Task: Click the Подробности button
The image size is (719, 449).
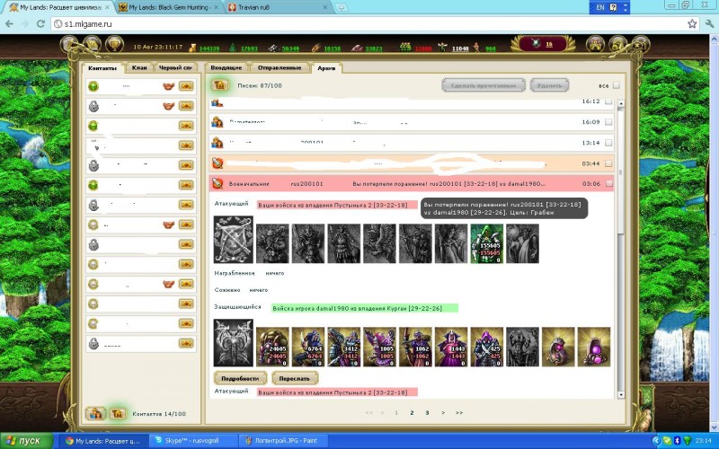Action: coord(240,378)
